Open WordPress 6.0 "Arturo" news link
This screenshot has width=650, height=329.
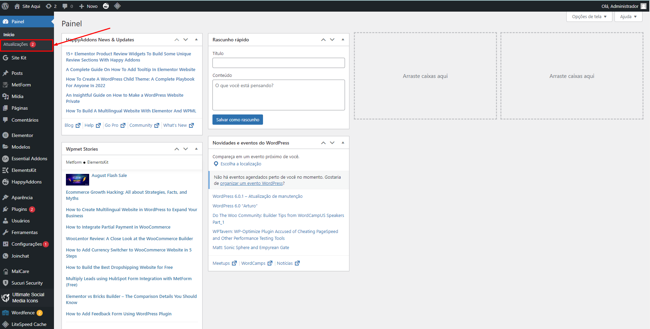click(x=235, y=206)
